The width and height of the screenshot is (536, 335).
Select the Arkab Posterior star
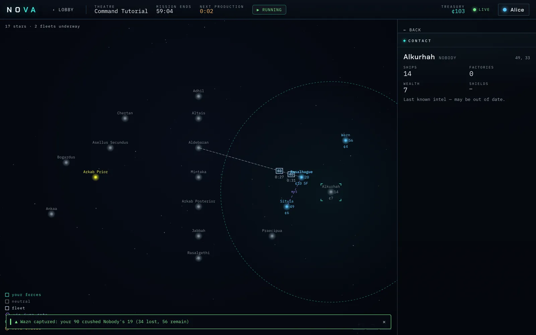point(198,207)
